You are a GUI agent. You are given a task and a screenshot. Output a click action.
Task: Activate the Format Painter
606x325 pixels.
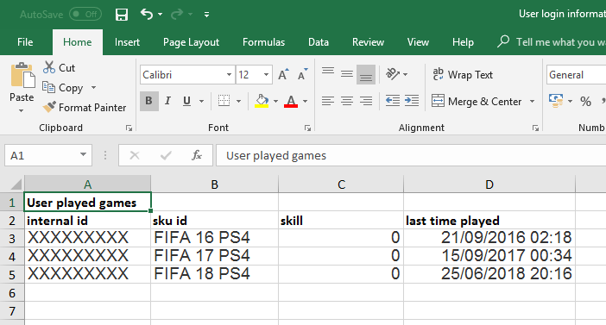click(85, 107)
